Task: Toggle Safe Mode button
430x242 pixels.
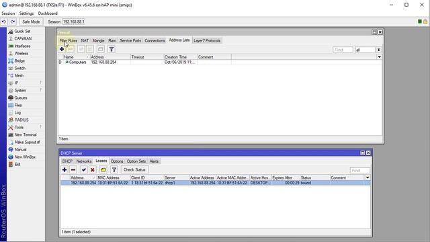Action: point(31,22)
